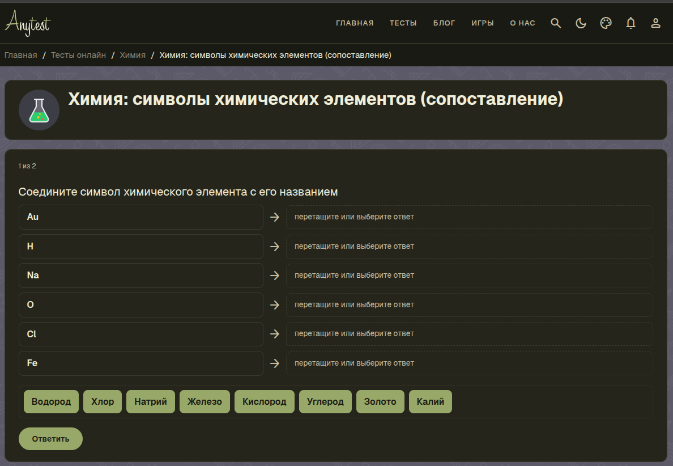Click the arrow next to O
Viewport: 673px width, 466px height.
click(275, 305)
